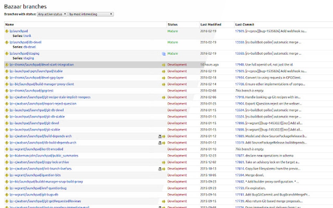Click the branch icon beside devel-gpg-layer
The height and width of the screenshot is (208, 333).
[x=7, y=78]
